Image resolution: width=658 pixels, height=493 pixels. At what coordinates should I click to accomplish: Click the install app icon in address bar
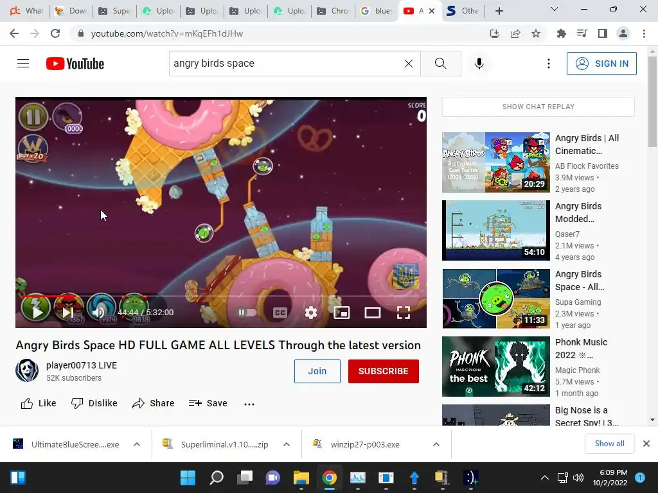tap(495, 33)
